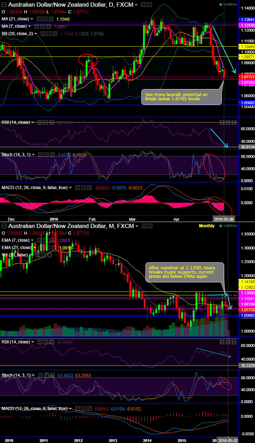Move daily RSI pane up

222,122
